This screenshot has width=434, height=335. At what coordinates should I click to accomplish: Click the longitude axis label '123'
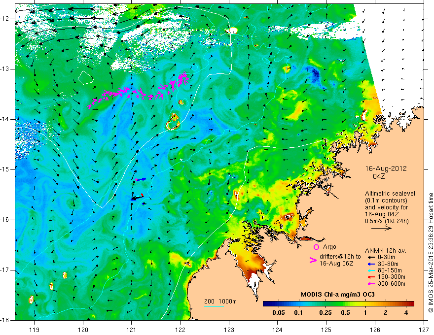tap(229, 330)
